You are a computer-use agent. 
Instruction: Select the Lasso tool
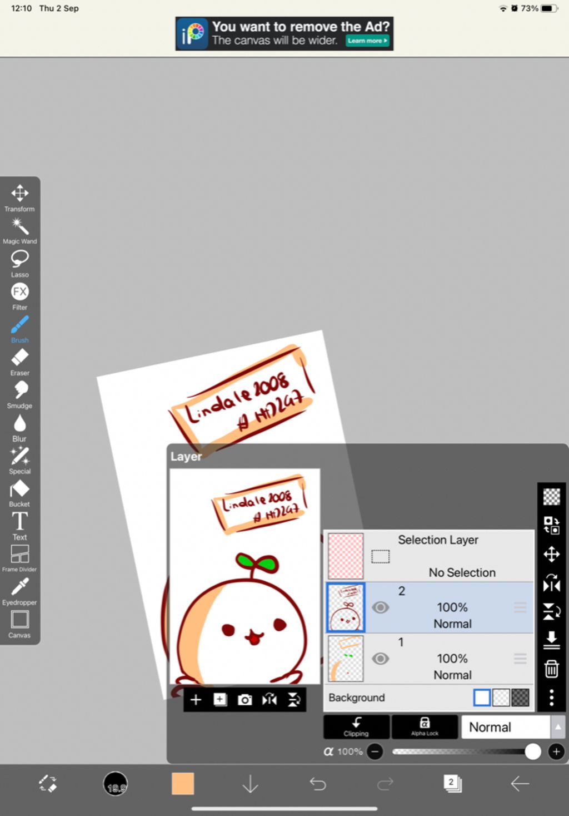coord(20,263)
